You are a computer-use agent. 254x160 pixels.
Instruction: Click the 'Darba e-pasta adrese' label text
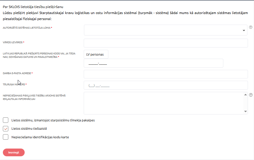pyautogui.click(x=17, y=73)
